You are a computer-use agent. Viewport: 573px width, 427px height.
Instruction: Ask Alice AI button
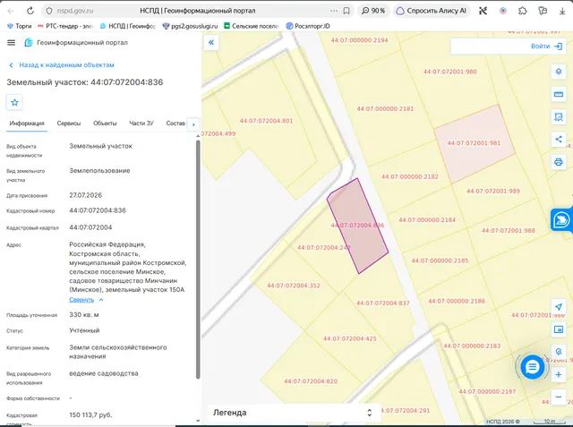click(x=432, y=11)
